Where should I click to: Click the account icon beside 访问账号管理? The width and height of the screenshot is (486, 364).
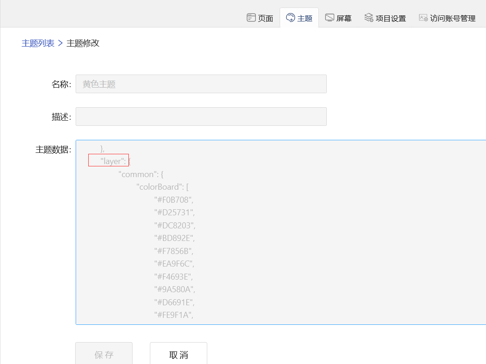click(x=423, y=18)
